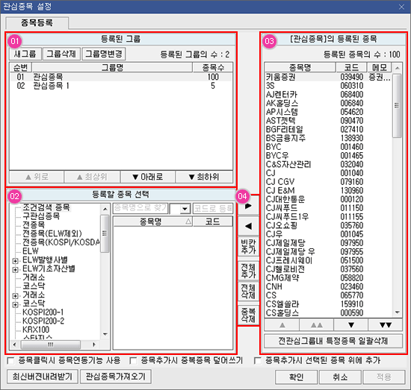Screen dimensions: 411x390
Task: Click ▼ 아래로 to move group down
Action: (x=147, y=177)
